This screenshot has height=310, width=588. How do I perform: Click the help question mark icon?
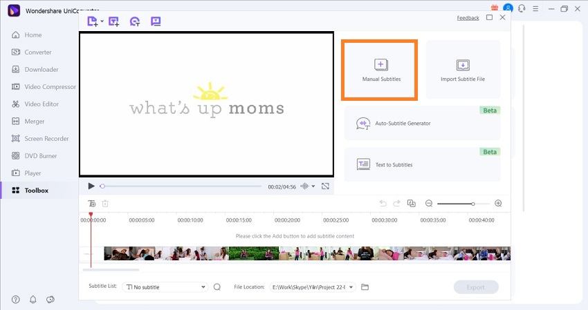pyautogui.click(x=16, y=299)
